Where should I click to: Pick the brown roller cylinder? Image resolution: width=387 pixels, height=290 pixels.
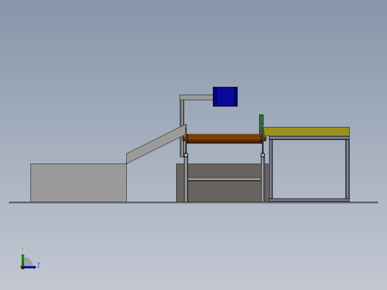coord(224,139)
